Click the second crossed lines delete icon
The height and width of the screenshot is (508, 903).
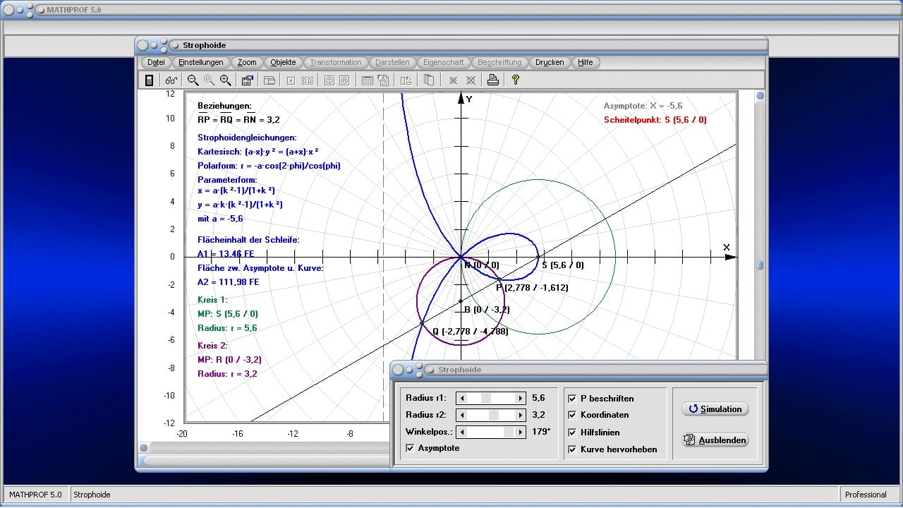(471, 80)
